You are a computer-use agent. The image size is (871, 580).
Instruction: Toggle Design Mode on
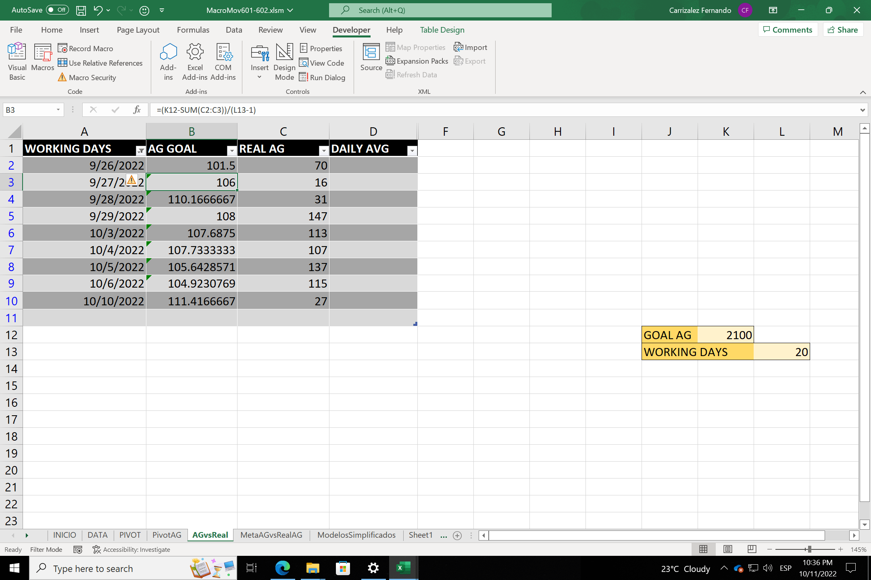(284, 61)
